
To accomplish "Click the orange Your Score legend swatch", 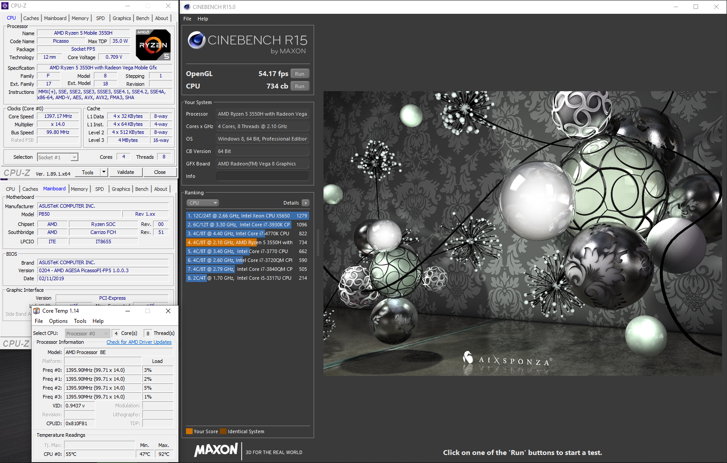I will [189, 431].
